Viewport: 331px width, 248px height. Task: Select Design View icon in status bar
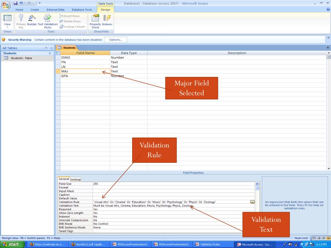(328, 238)
